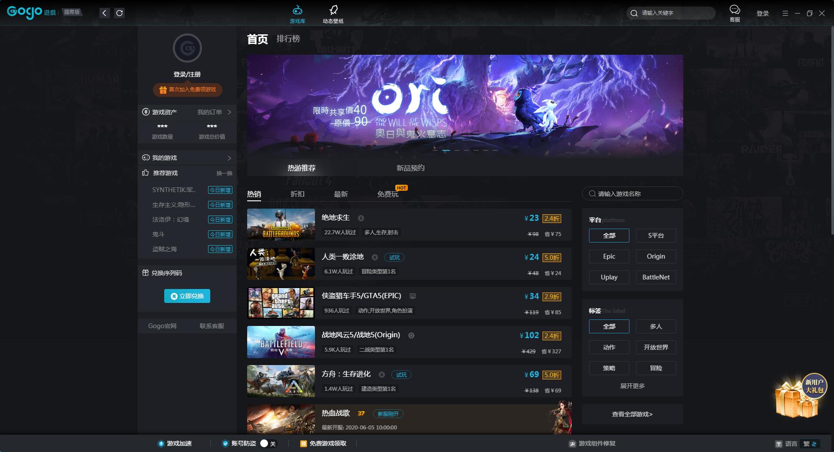Filter by S平台 platform
Image resolution: width=834 pixels, height=452 pixels.
pyautogui.click(x=656, y=236)
